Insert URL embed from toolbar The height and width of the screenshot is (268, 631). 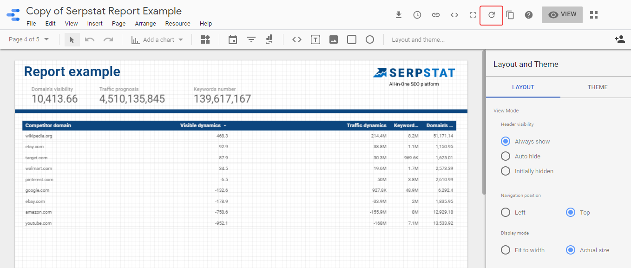[x=297, y=39]
